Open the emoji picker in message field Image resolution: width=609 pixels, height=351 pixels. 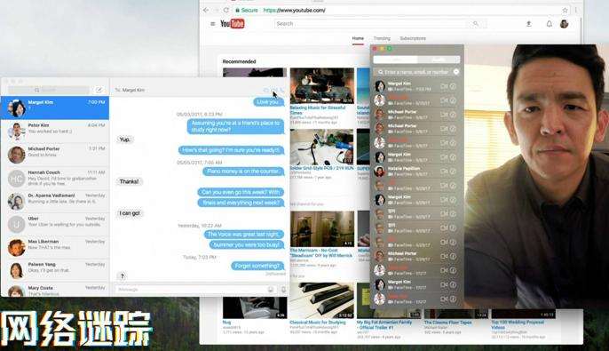271,290
